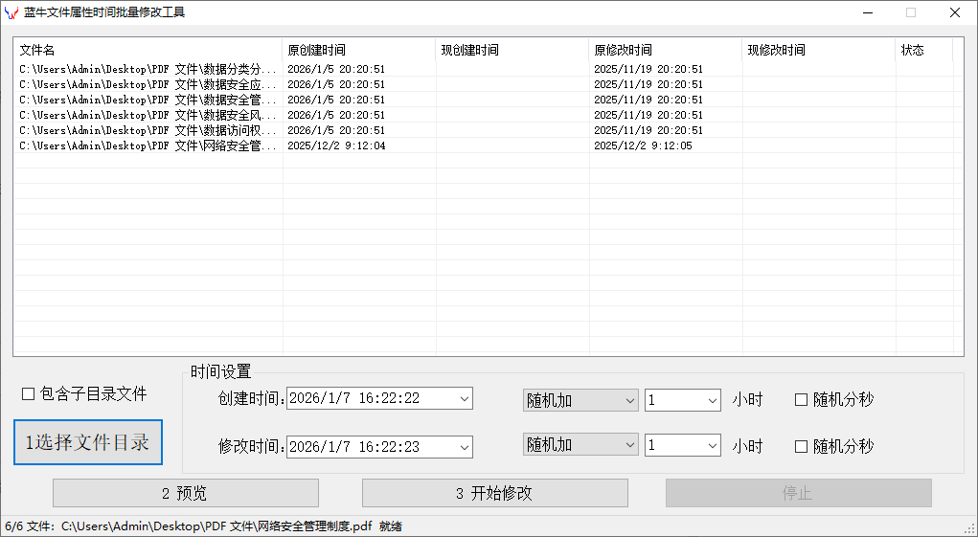This screenshot has width=978, height=537.
Task: Open hours value dropdown in 修改时间 row
Action: coord(713,445)
